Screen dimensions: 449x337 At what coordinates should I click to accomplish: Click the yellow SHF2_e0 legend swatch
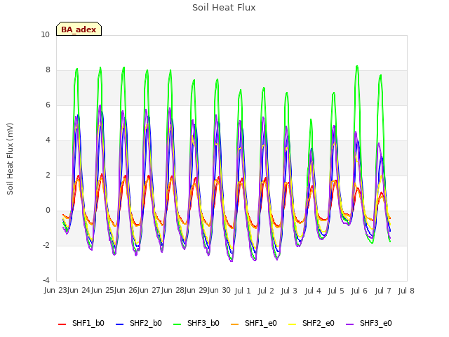pyautogui.click(x=293, y=324)
